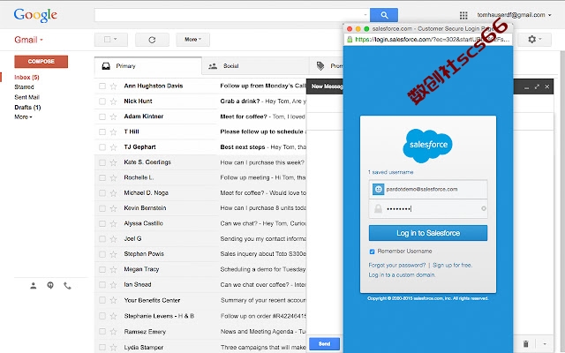565x353 pixels.
Task: Open the account menu for tomhauserdf@gmail.com
Action: click(x=514, y=15)
